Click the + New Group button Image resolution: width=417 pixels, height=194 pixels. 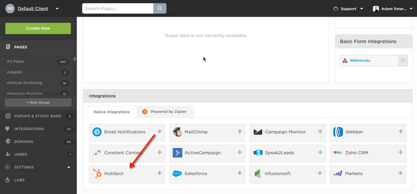pyautogui.click(x=38, y=103)
